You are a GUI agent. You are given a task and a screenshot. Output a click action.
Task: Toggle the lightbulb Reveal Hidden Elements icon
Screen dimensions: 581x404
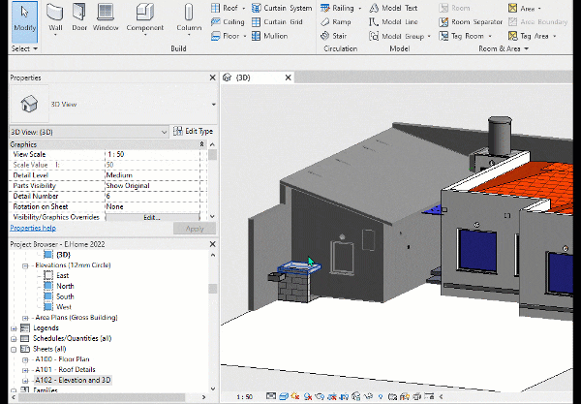point(381,396)
